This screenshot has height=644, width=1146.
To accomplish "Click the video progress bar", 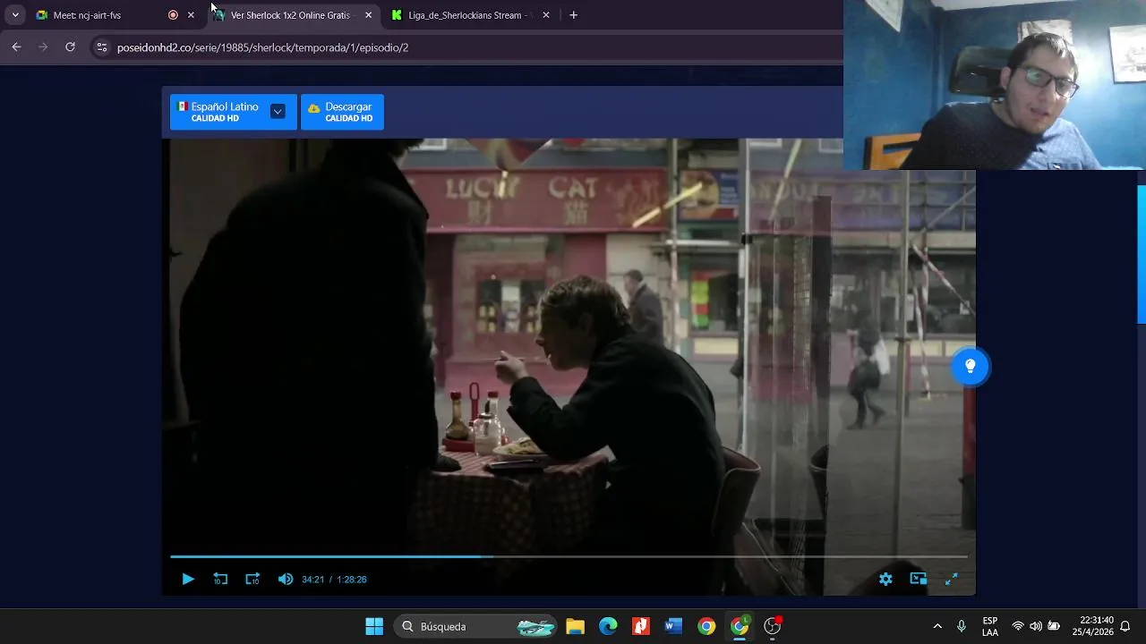I will pos(569,556).
